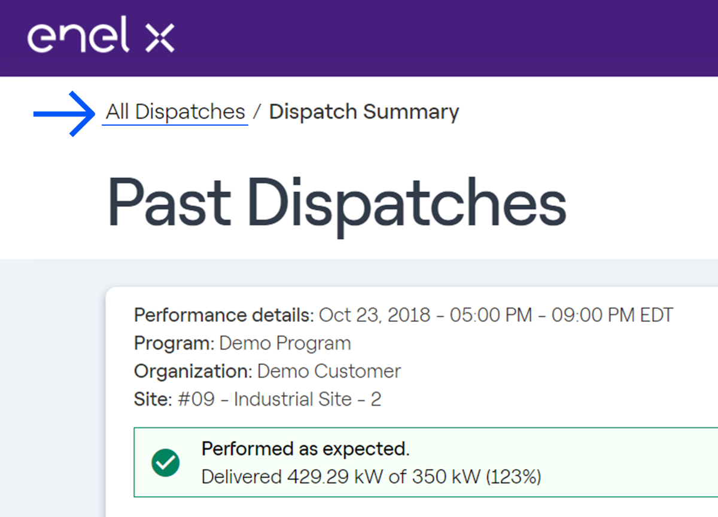Click the Dispatch Summary breadcrumb item
718x517 pixels.
(x=363, y=111)
